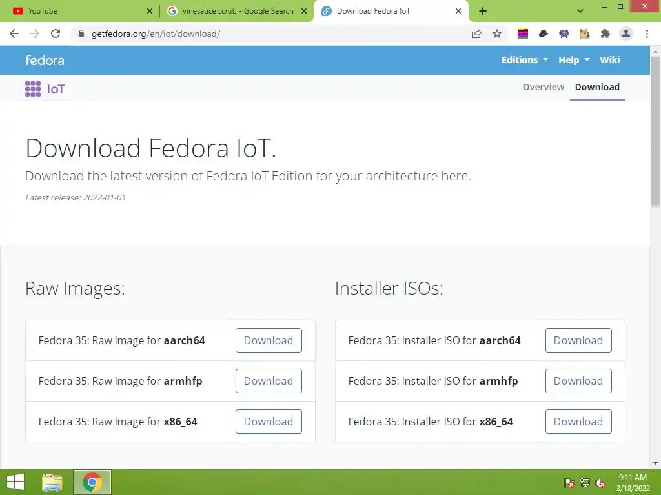661x495 pixels.
Task: Click the IoT text label
Action: pyautogui.click(x=56, y=89)
